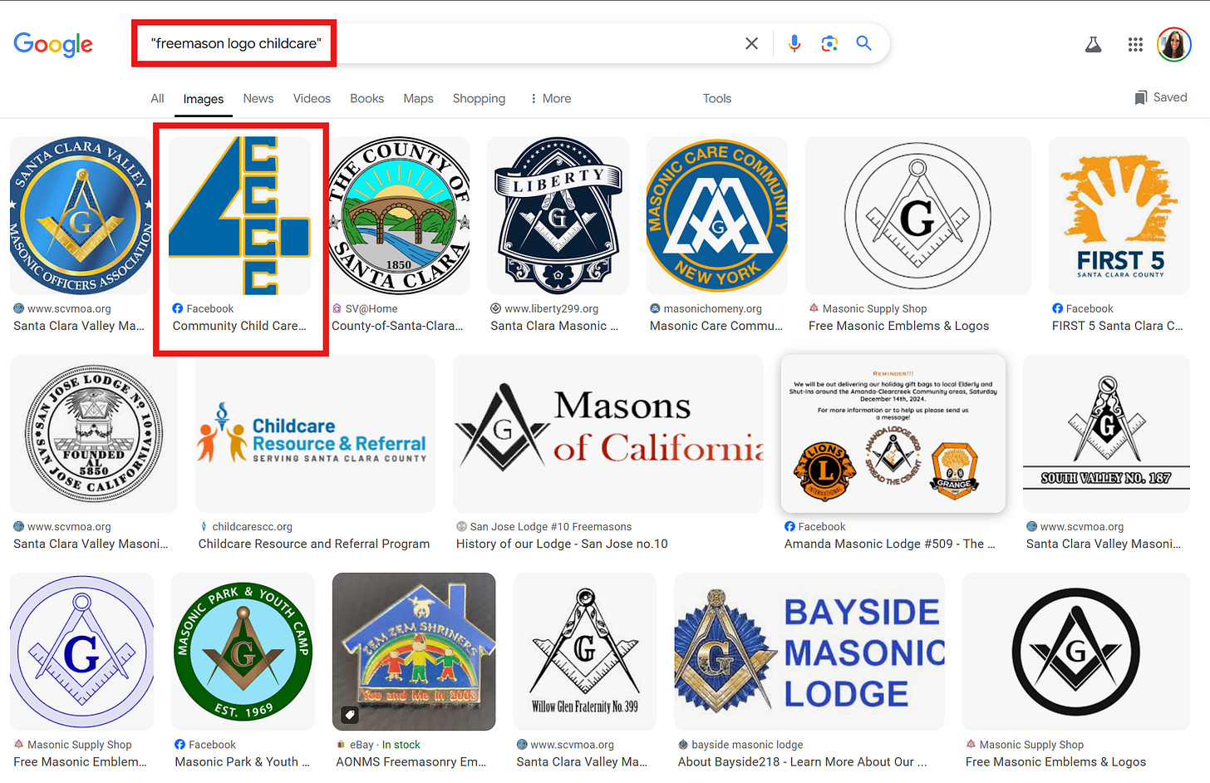Image resolution: width=1210 pixels, height=783 pixels.
Task: Switch to the All results tab
Action: pos(157,98)
